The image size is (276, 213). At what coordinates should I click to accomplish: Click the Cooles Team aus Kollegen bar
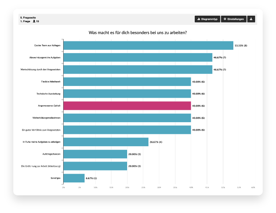point(148,45)
